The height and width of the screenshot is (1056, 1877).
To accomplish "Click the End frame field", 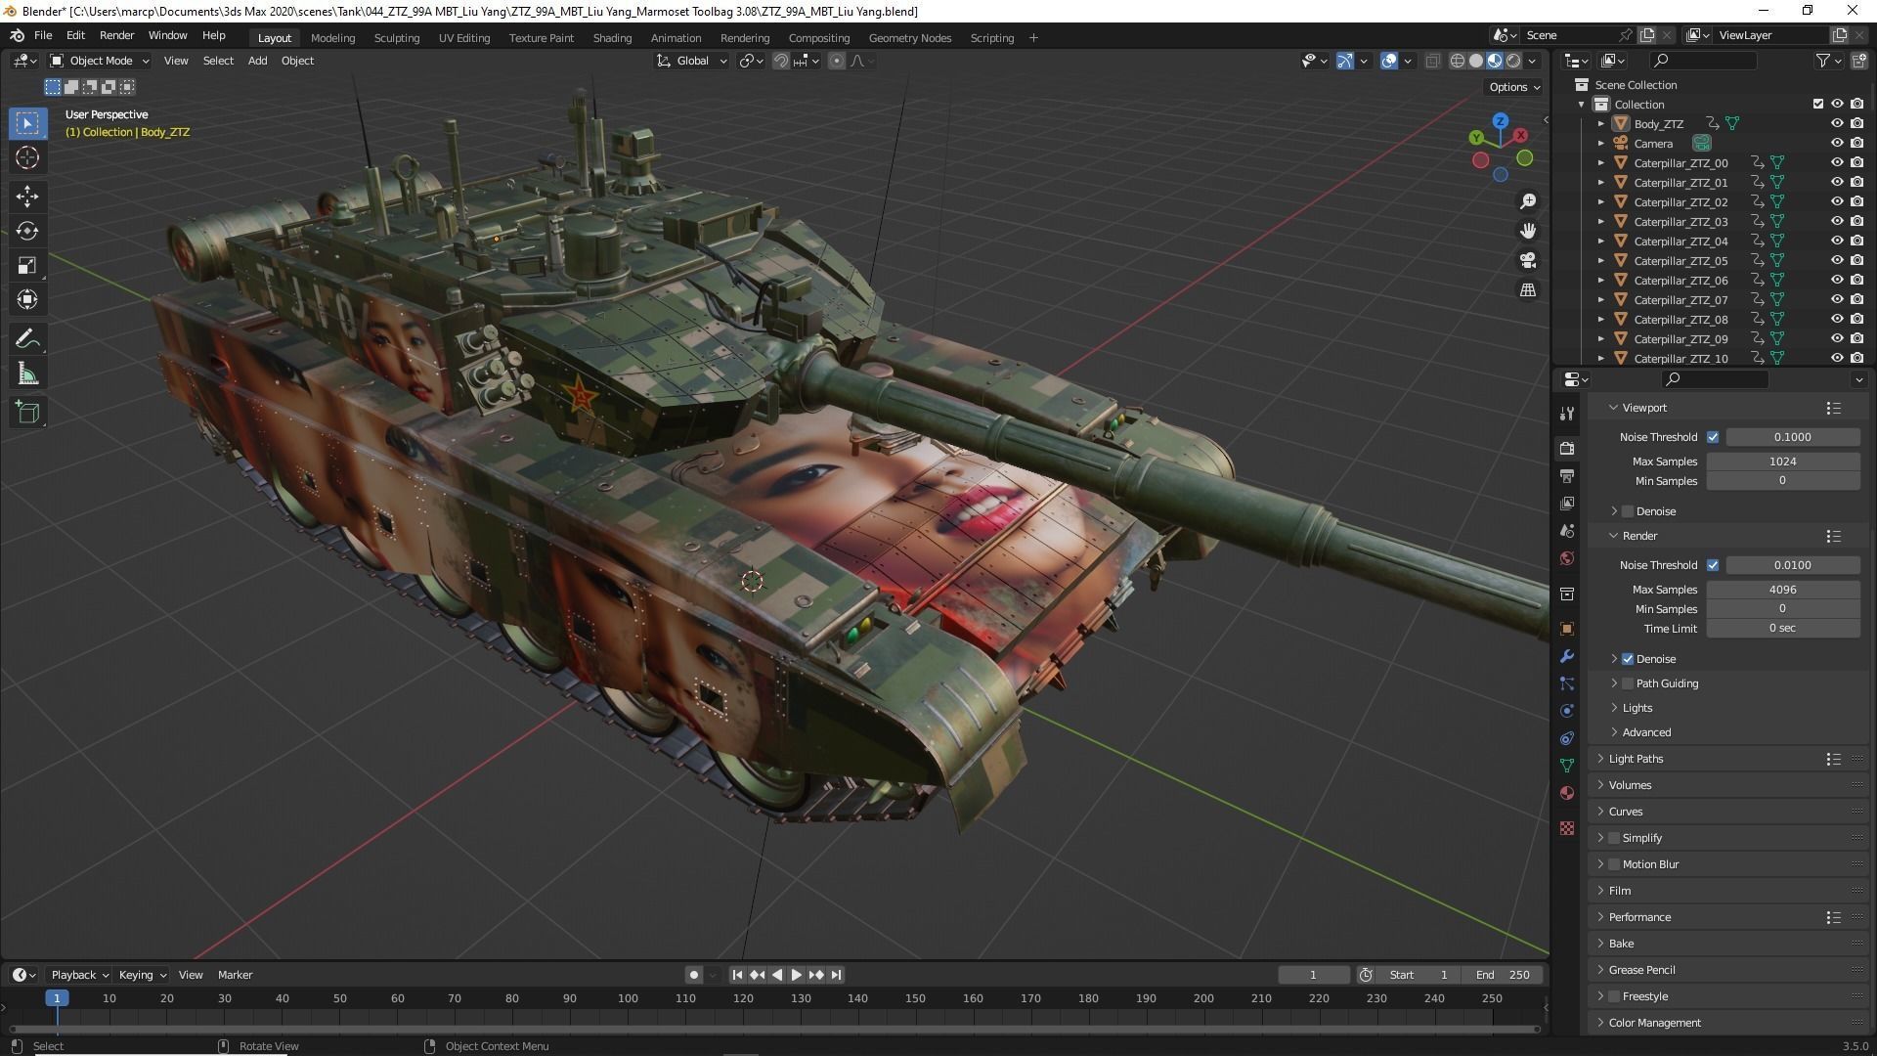I will point(1504,975).
